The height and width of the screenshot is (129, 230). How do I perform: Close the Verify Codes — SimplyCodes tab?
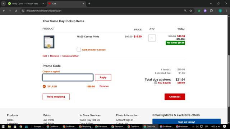coord(43,4)
